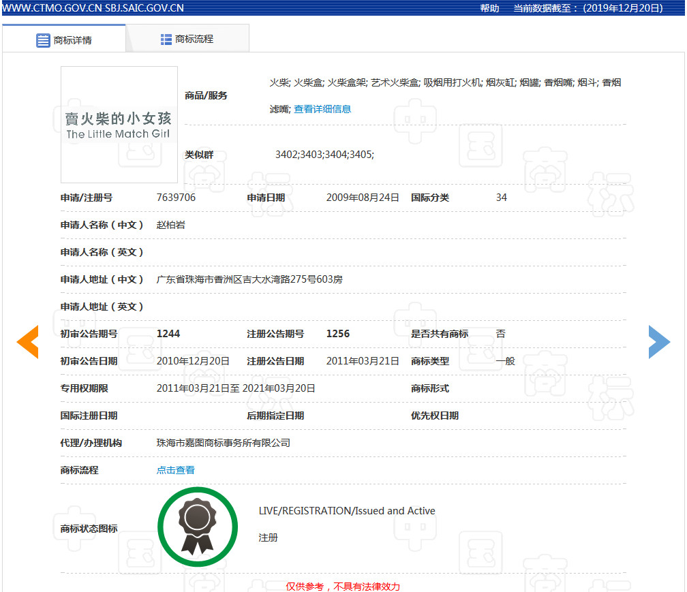687x592 pixels.
Task: Click the 注册公告日期 label
Action: click(x=275, y=361)
